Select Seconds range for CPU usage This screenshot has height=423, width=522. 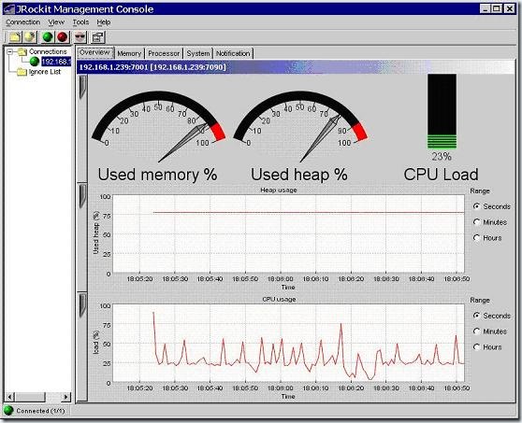(x=477, y=316)
